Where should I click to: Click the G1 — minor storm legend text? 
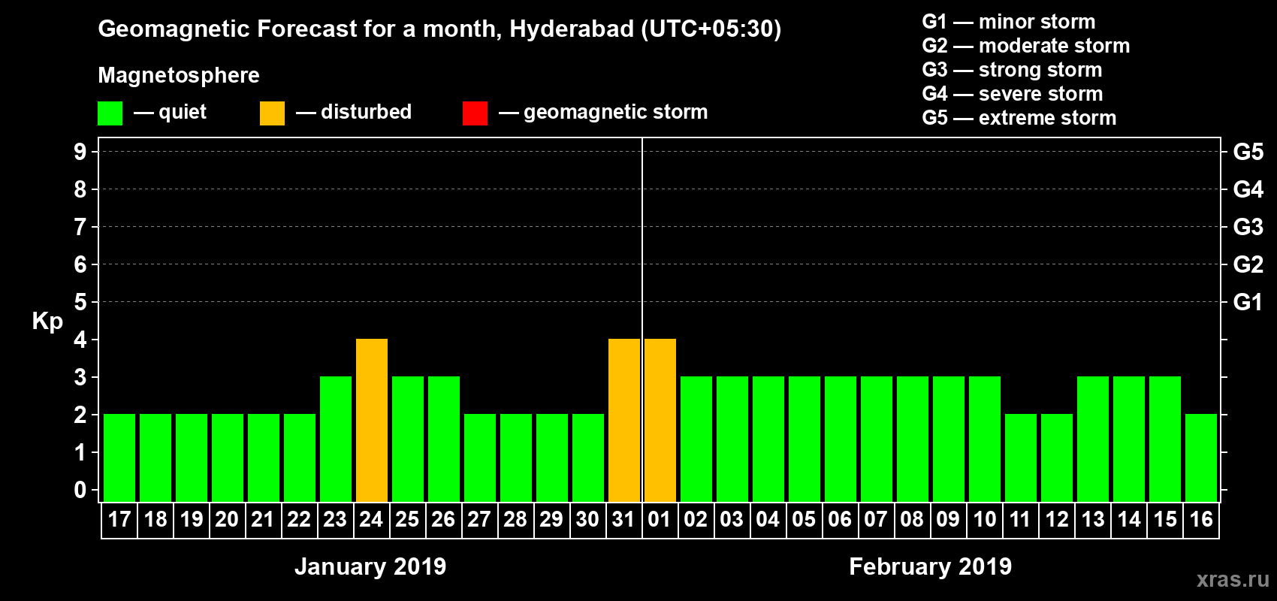pyautogui.click(x=1009, y=22)
